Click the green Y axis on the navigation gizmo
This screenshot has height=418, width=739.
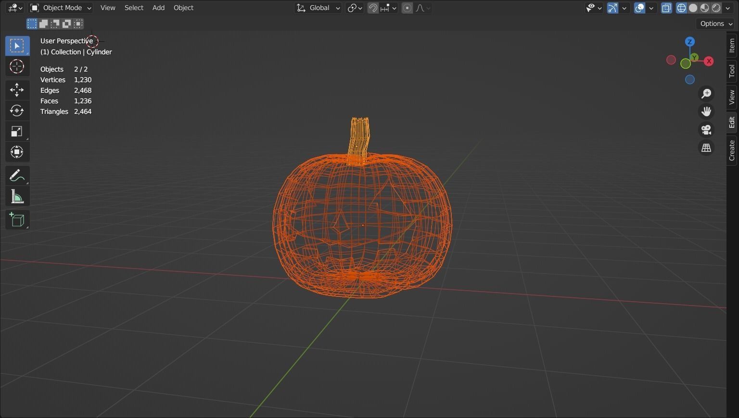(x=694, y=57)
